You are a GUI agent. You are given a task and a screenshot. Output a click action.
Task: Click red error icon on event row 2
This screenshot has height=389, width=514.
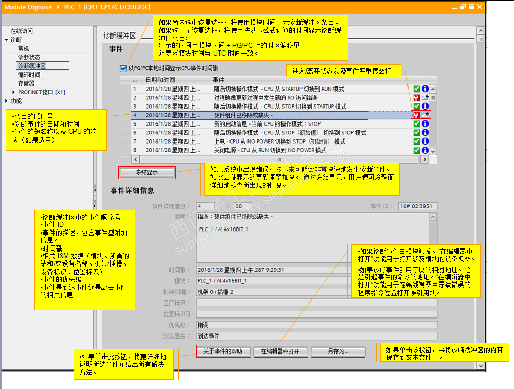416,98
